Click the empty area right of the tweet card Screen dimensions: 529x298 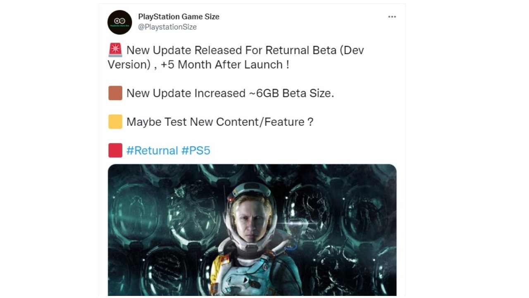[x=467, y=149]
